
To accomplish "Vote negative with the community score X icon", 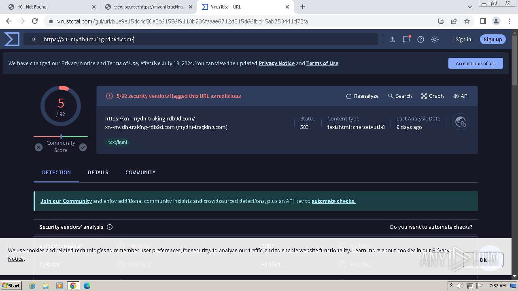I will 38,147.
